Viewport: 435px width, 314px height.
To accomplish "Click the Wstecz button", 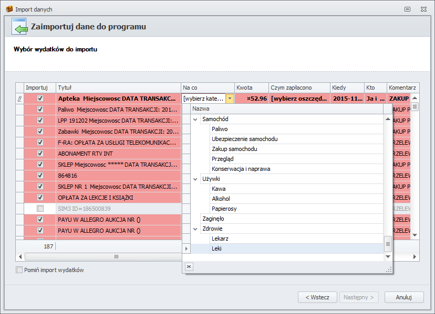I will tap(317, 297).
